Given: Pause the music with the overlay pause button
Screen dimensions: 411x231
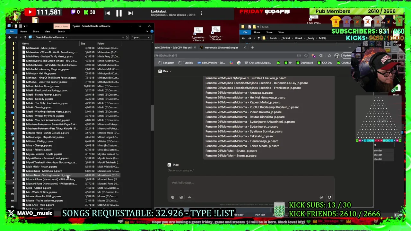Looking at the screenshot, I should [x=119, y=13].
